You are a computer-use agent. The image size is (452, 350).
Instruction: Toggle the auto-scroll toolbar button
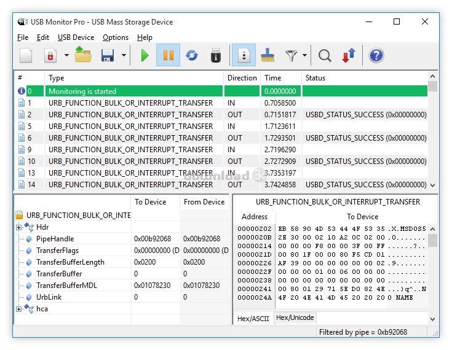(x=244, y=55)
